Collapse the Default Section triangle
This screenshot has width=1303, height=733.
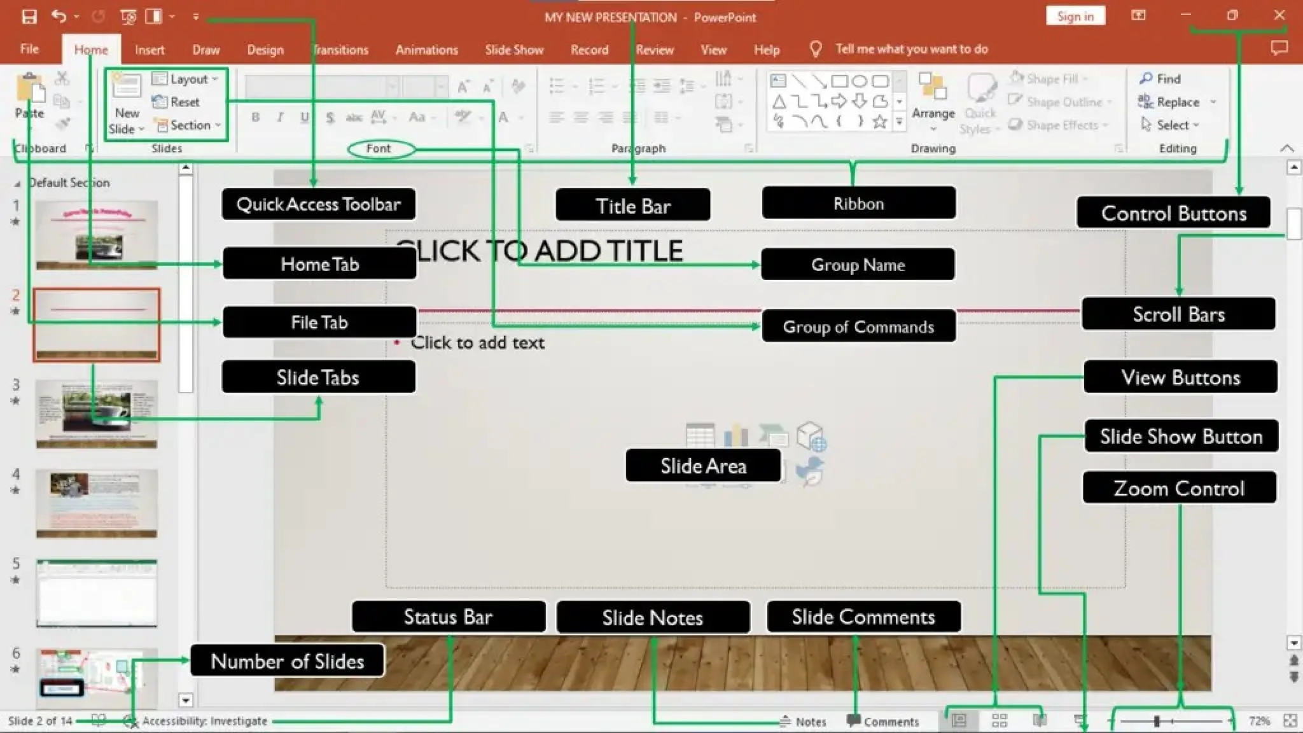pyautogui.click(x=17, y=183)
